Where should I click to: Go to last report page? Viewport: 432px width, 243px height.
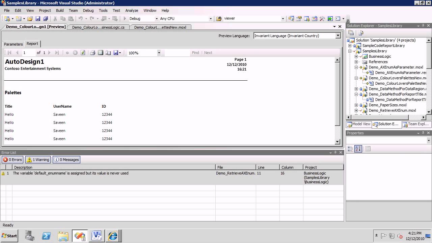pos(57,53)
